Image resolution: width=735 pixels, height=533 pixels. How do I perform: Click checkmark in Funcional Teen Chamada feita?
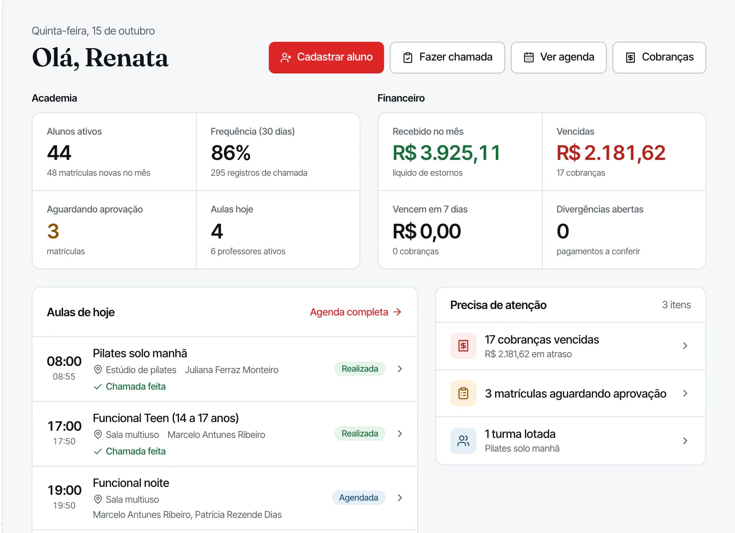(98, 452)
